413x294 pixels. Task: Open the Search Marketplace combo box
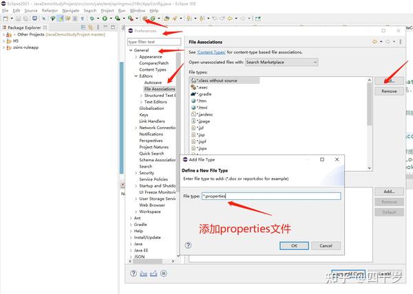pos(282,63)
